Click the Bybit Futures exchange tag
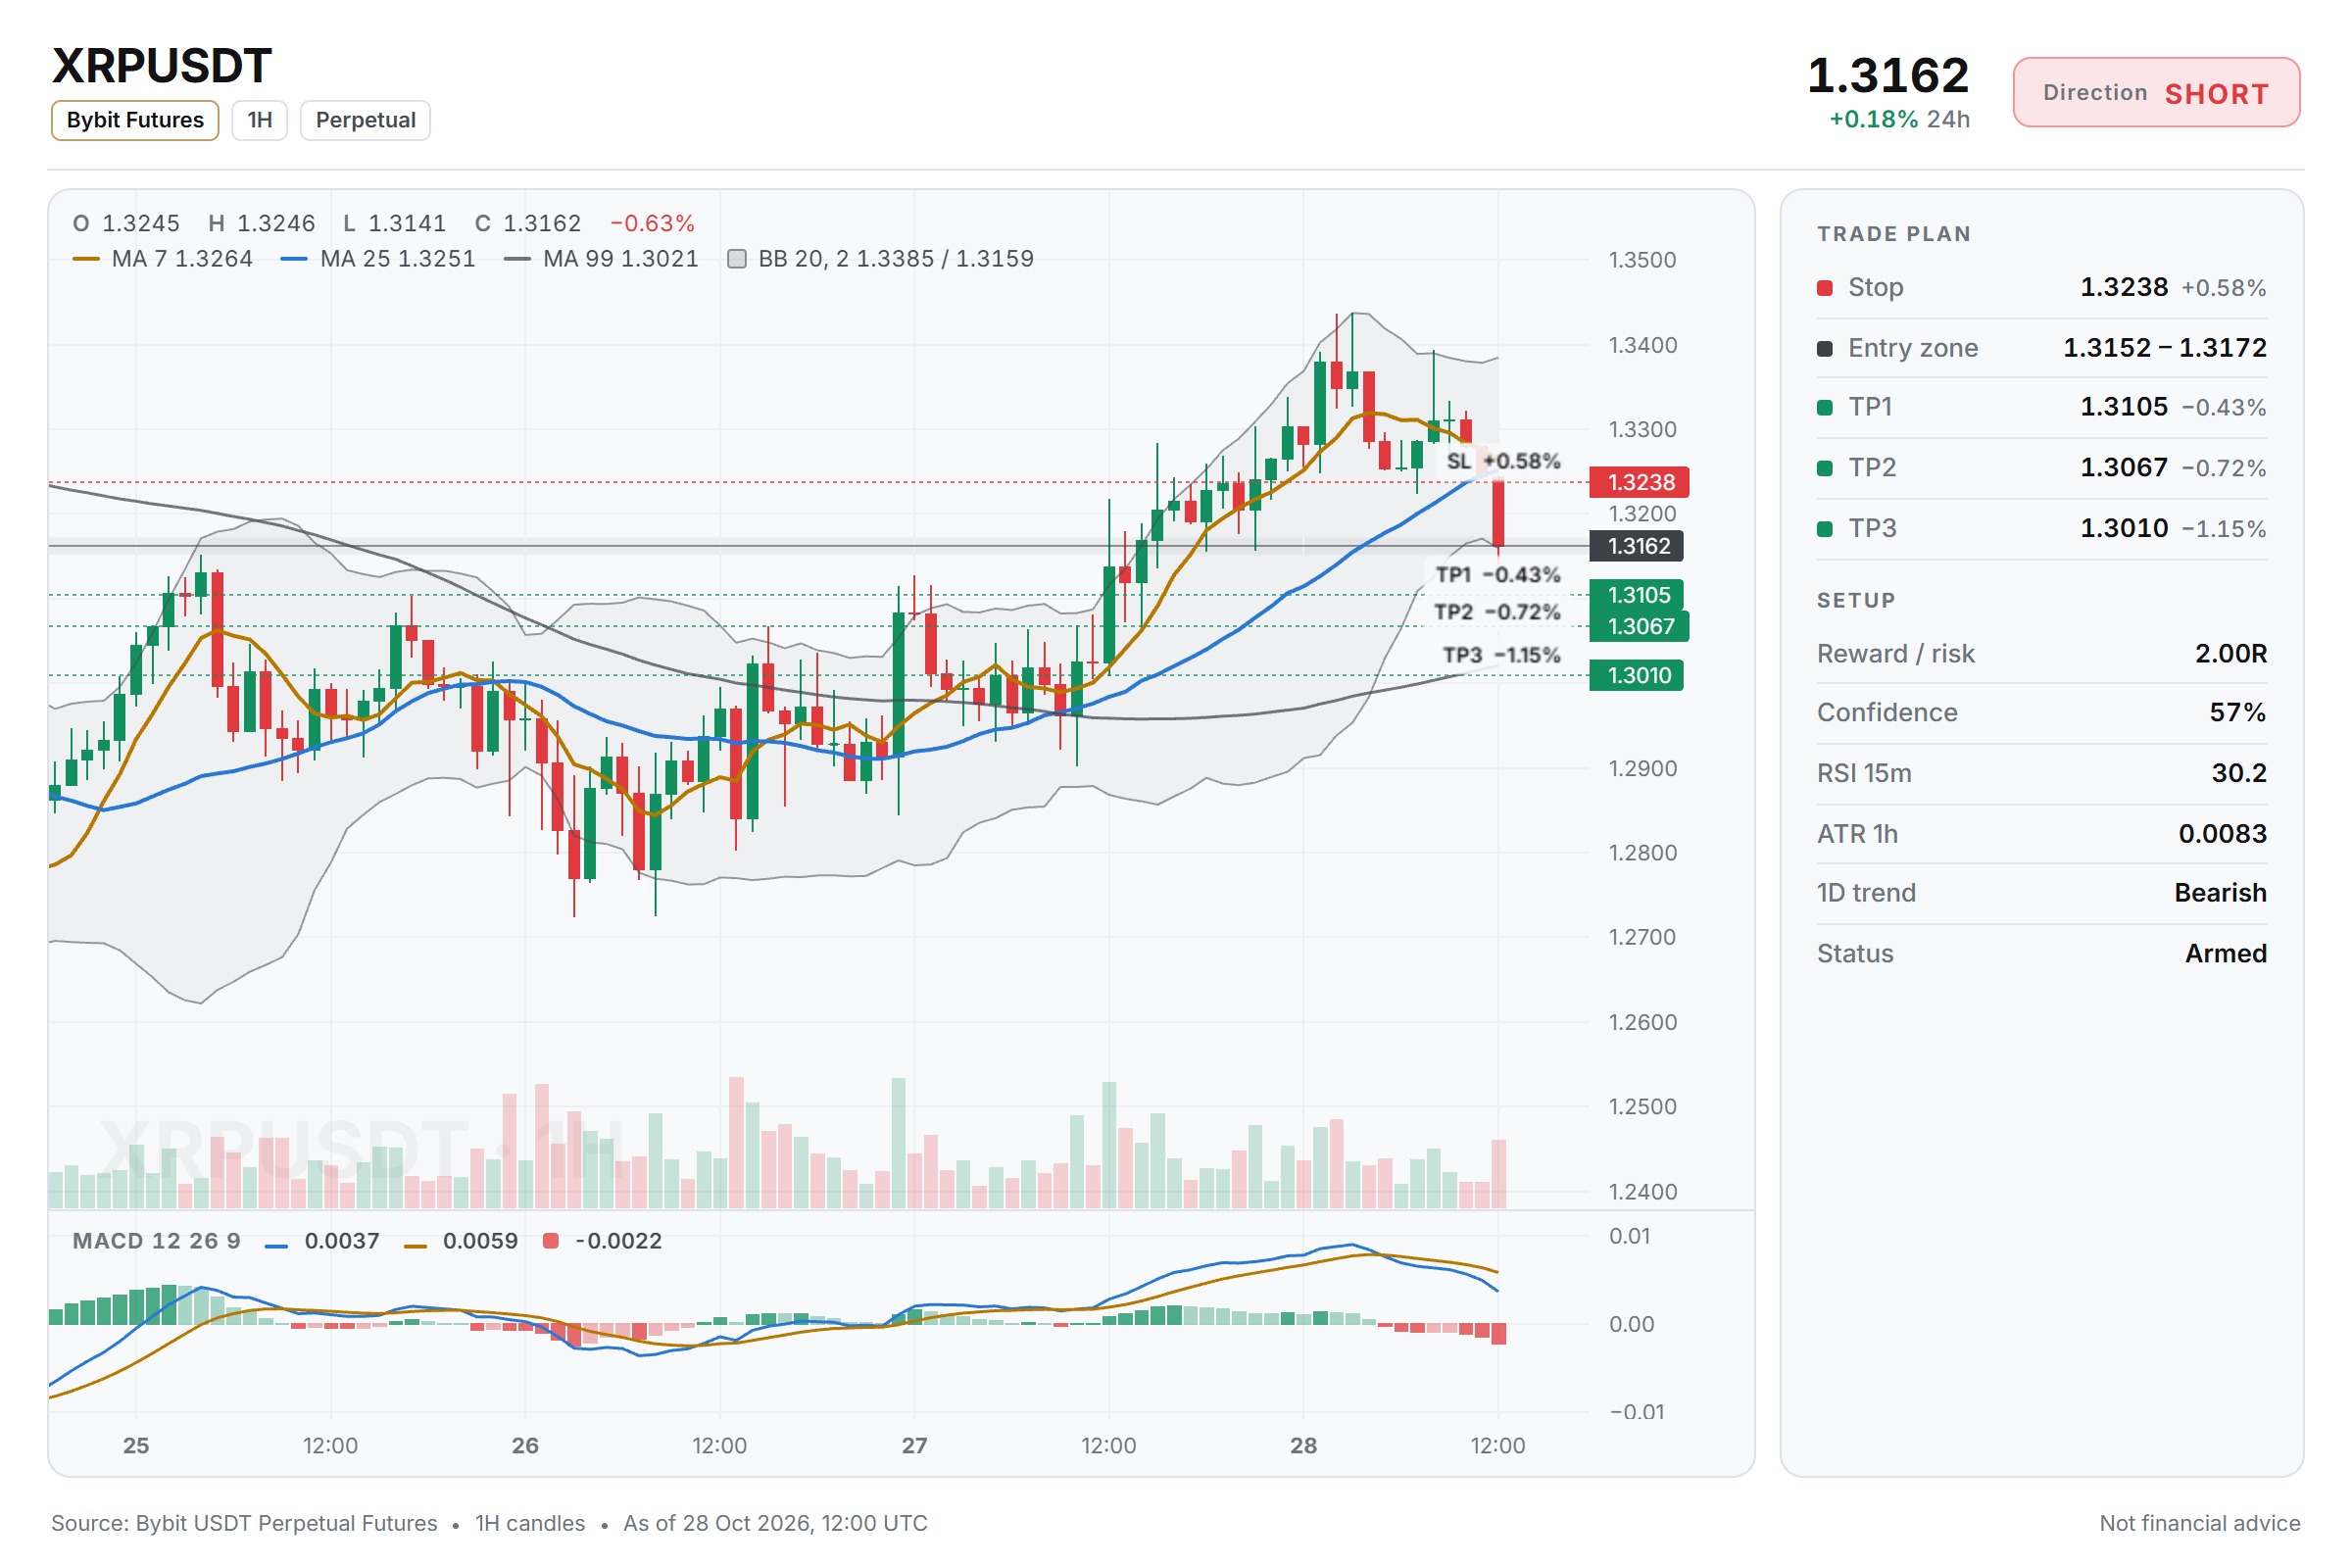 (x=135, y=120)
